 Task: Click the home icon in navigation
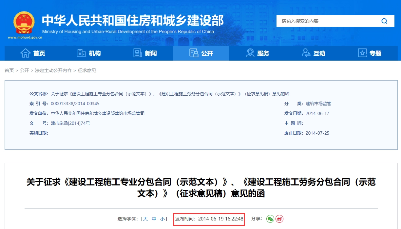point(26,53)
